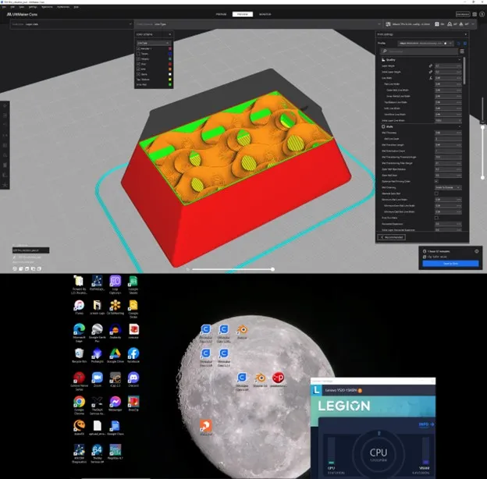Viewport: 487px width, 479px height.
Task: Click the print settings search field
Action: pos(419,51)
